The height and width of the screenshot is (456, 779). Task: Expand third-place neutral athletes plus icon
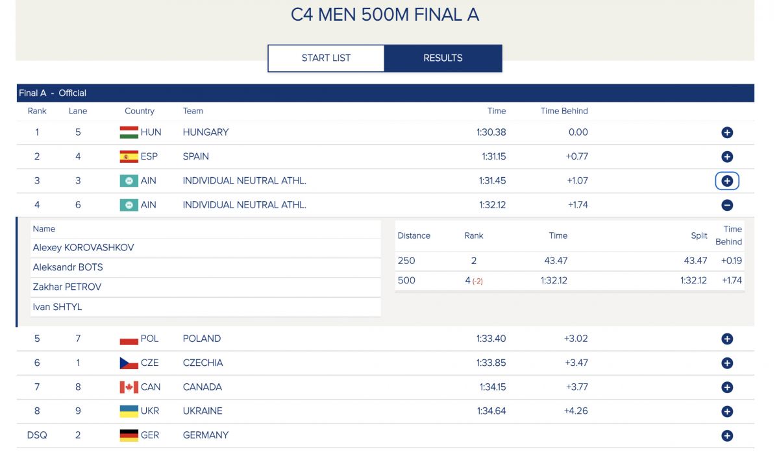click(x=727, y=181)
